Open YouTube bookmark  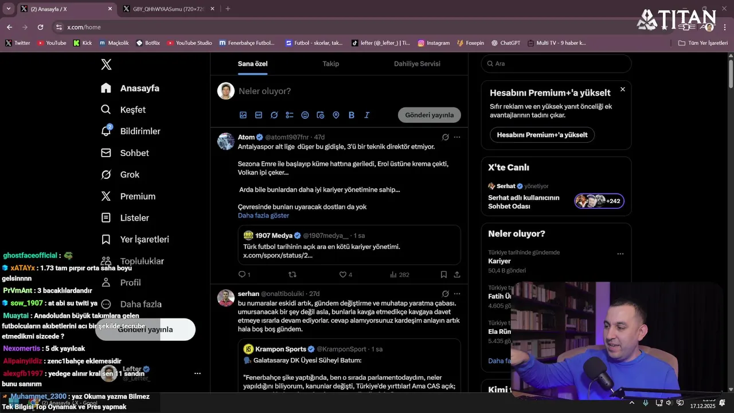(x=52, y=43)
